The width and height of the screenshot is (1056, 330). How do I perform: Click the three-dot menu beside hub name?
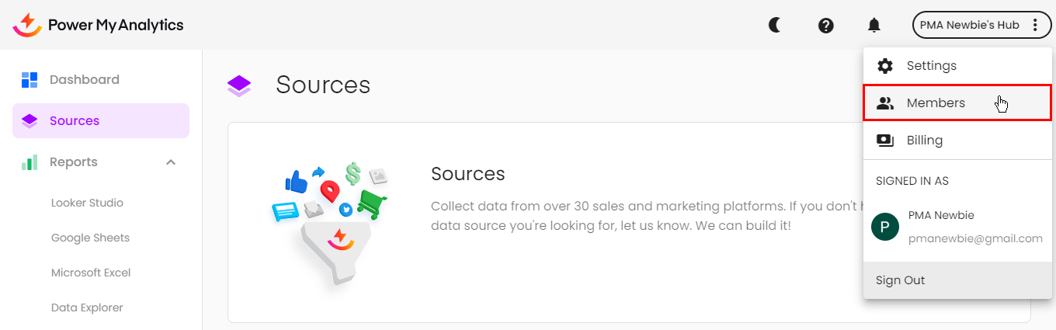(1035, 25)
